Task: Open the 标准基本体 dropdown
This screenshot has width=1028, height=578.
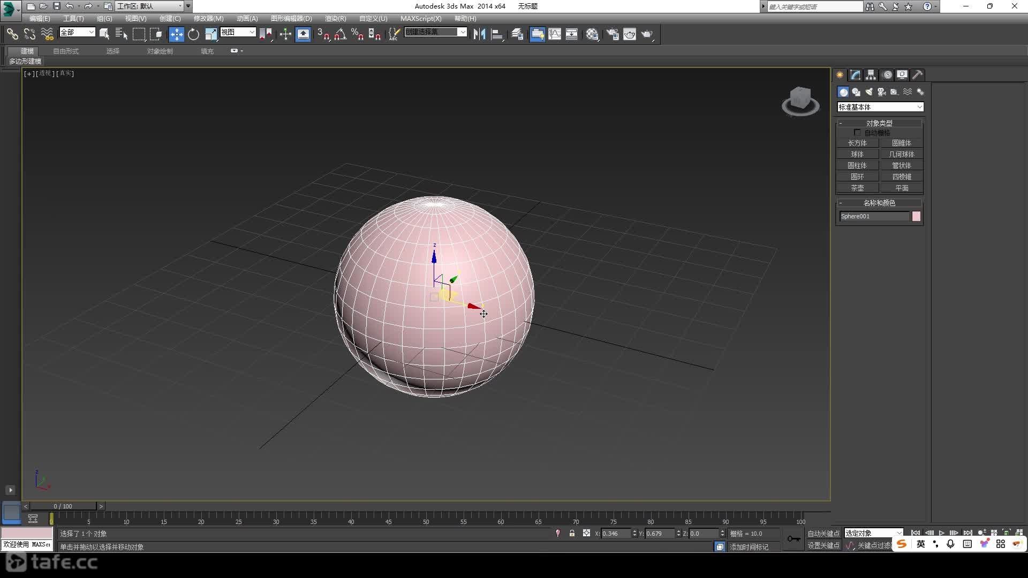Action: 880,107
